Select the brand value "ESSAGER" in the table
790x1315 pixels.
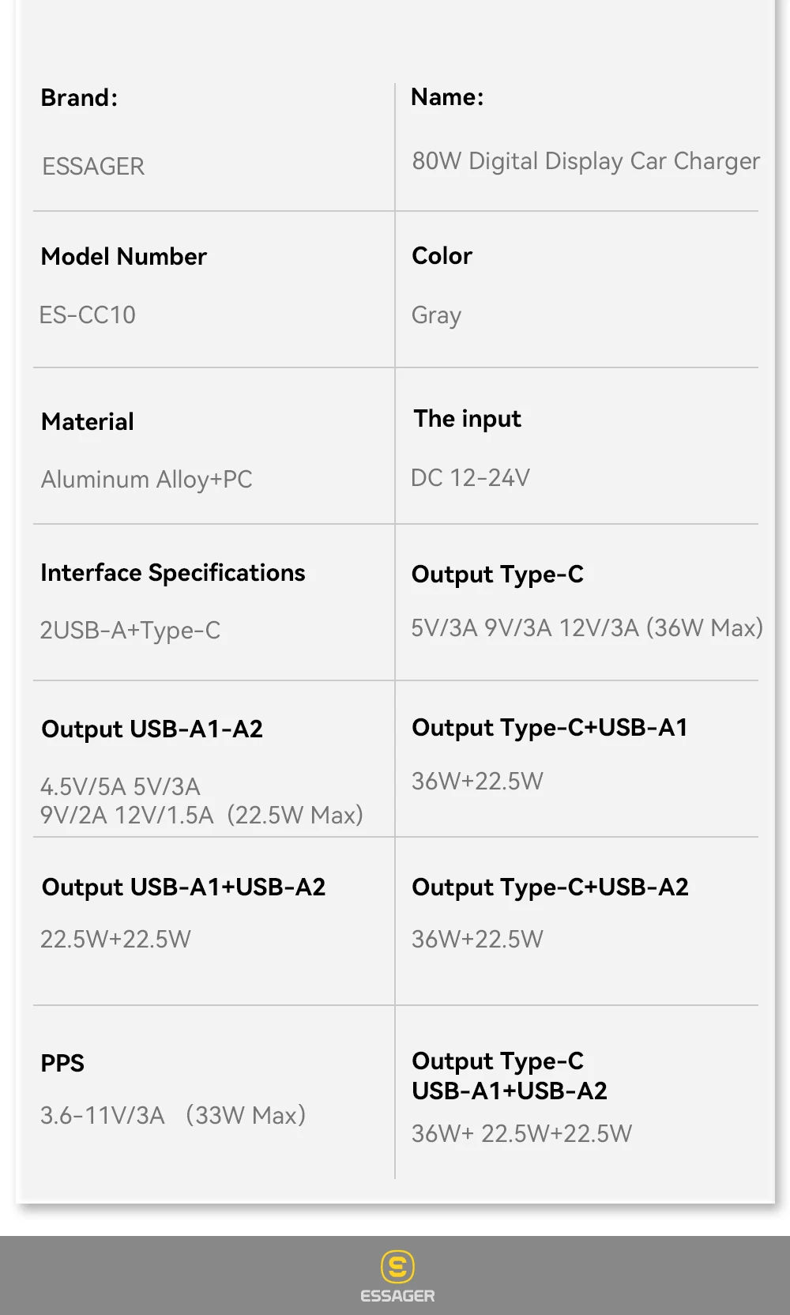(93, 167)
